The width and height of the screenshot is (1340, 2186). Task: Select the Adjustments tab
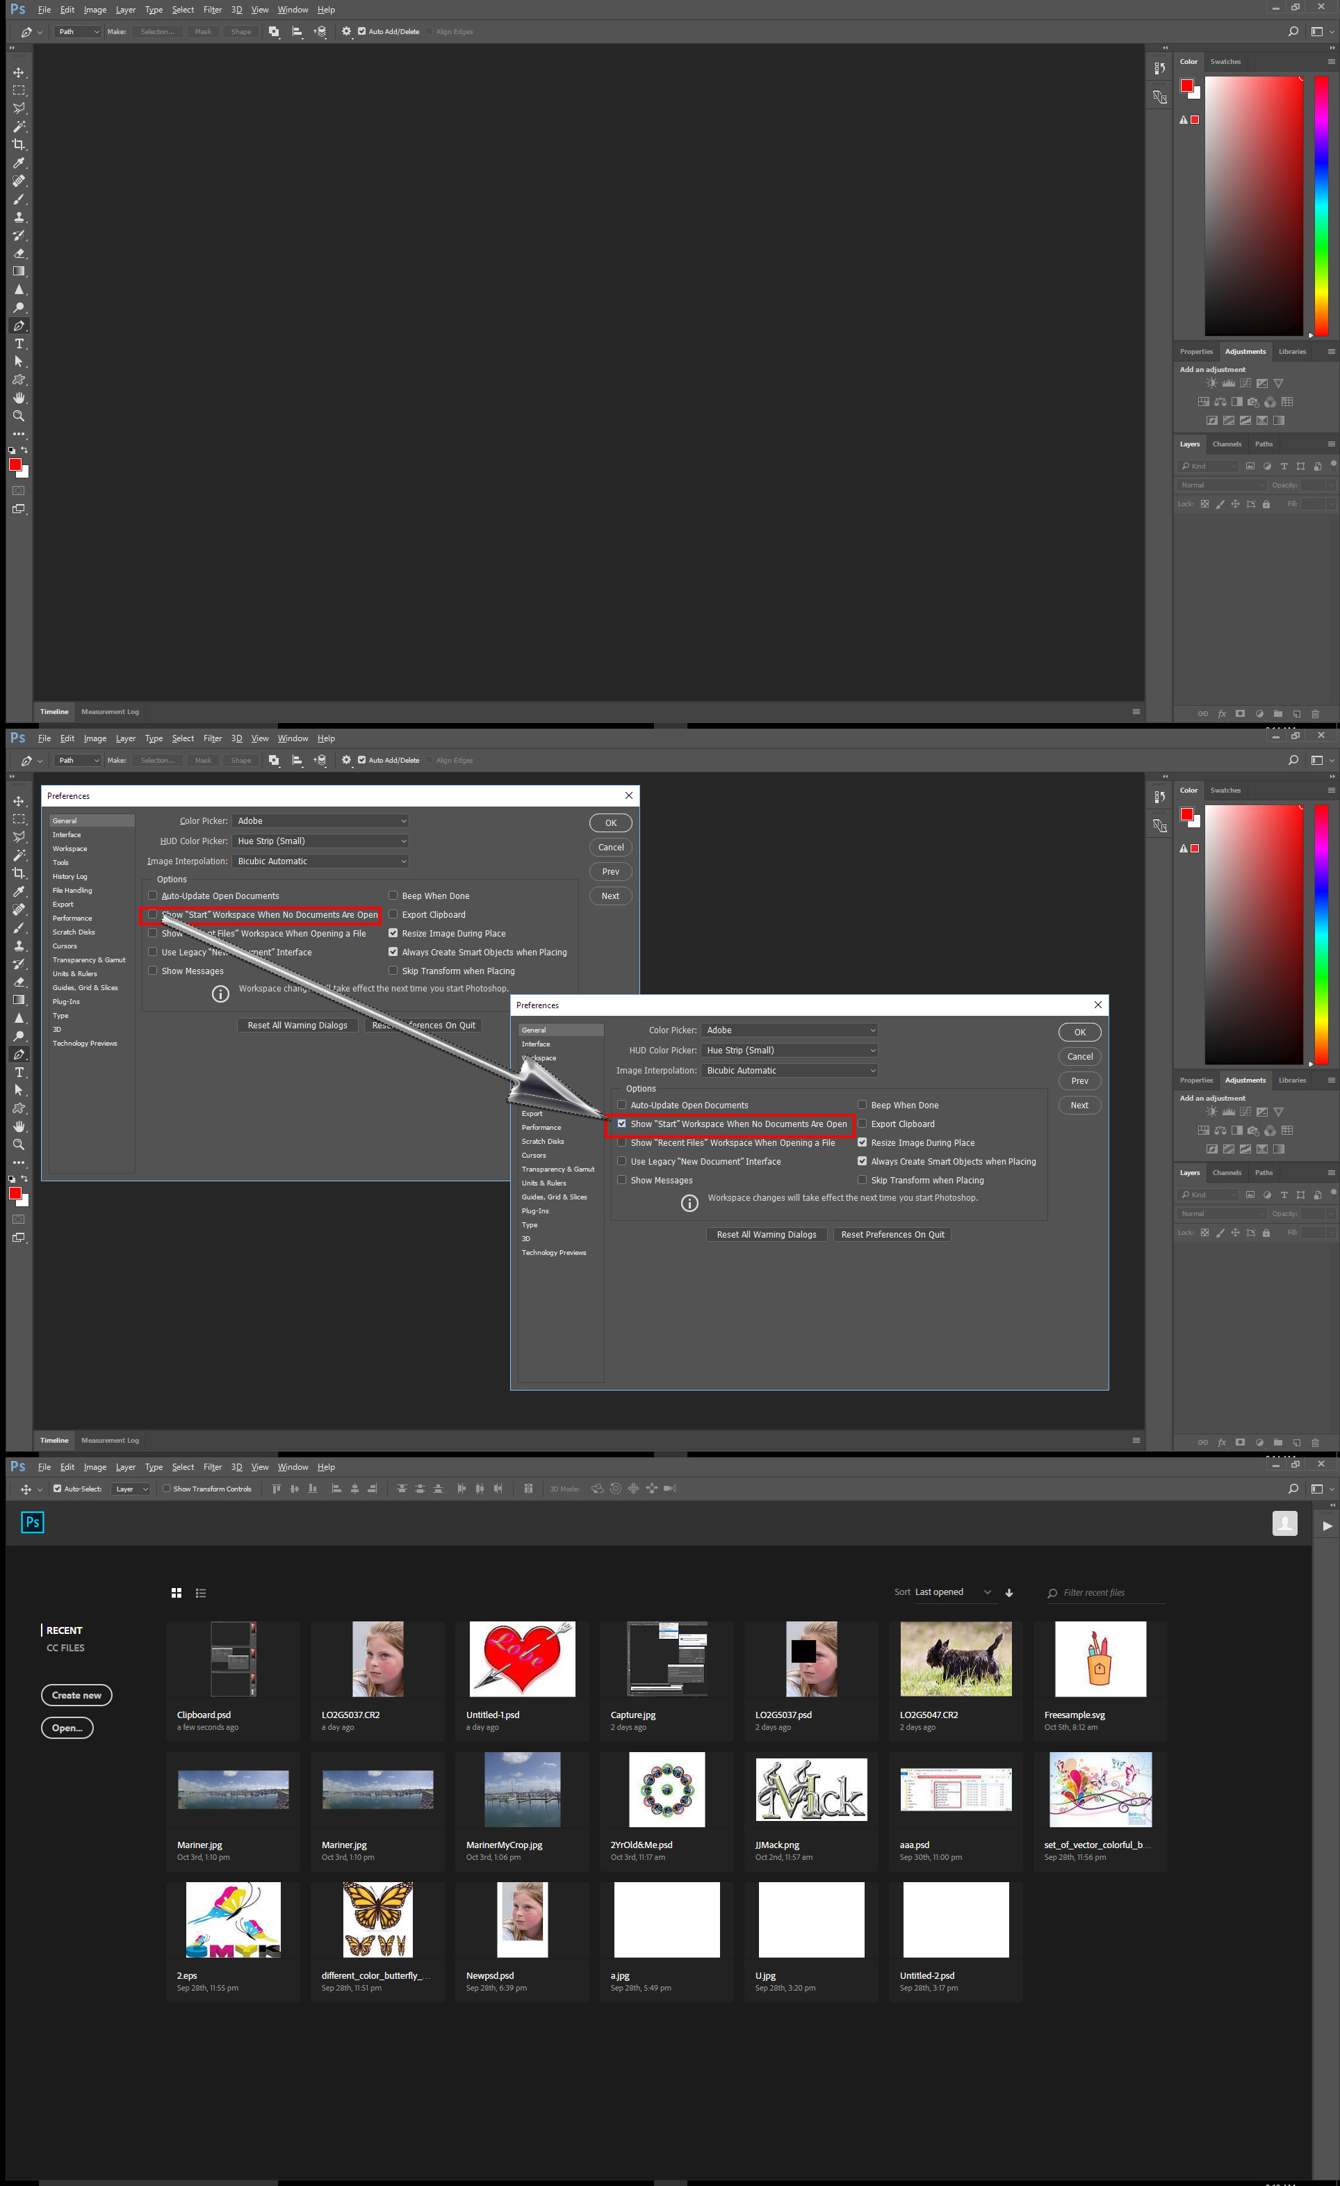(1248, 351)
